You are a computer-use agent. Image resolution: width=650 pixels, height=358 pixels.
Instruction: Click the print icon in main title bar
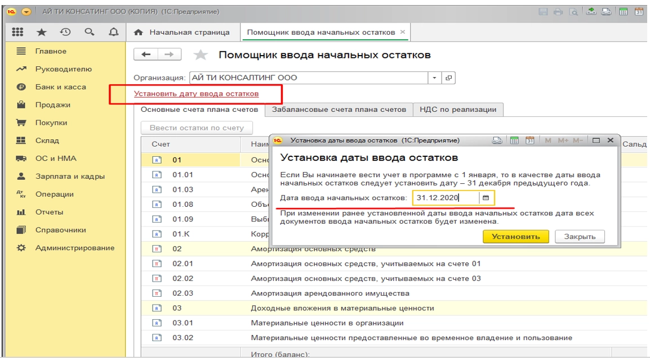click(558, 12)
